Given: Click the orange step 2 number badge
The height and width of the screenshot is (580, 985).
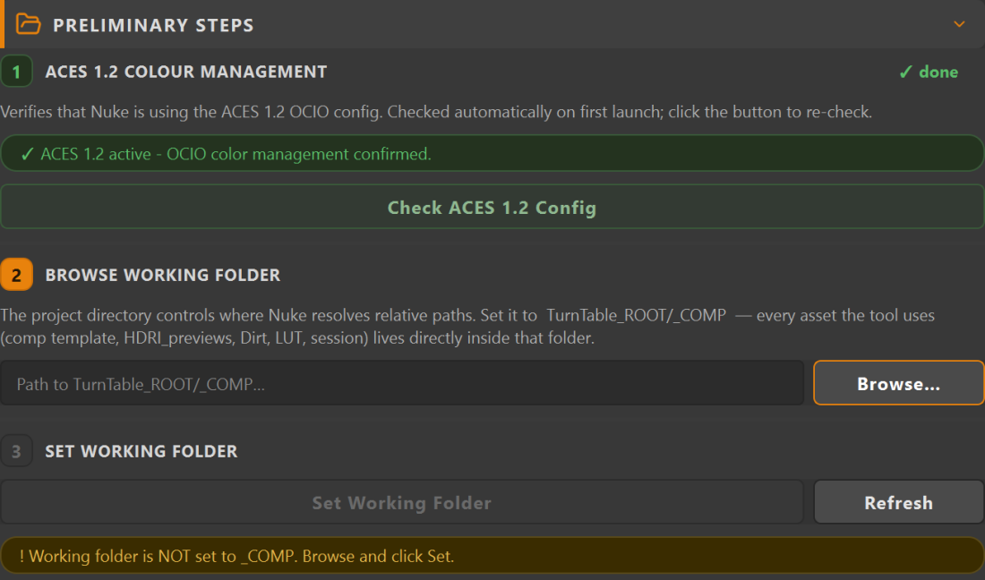Looking at the screenshot, I should pyautogui.click(x=16, y=274).
